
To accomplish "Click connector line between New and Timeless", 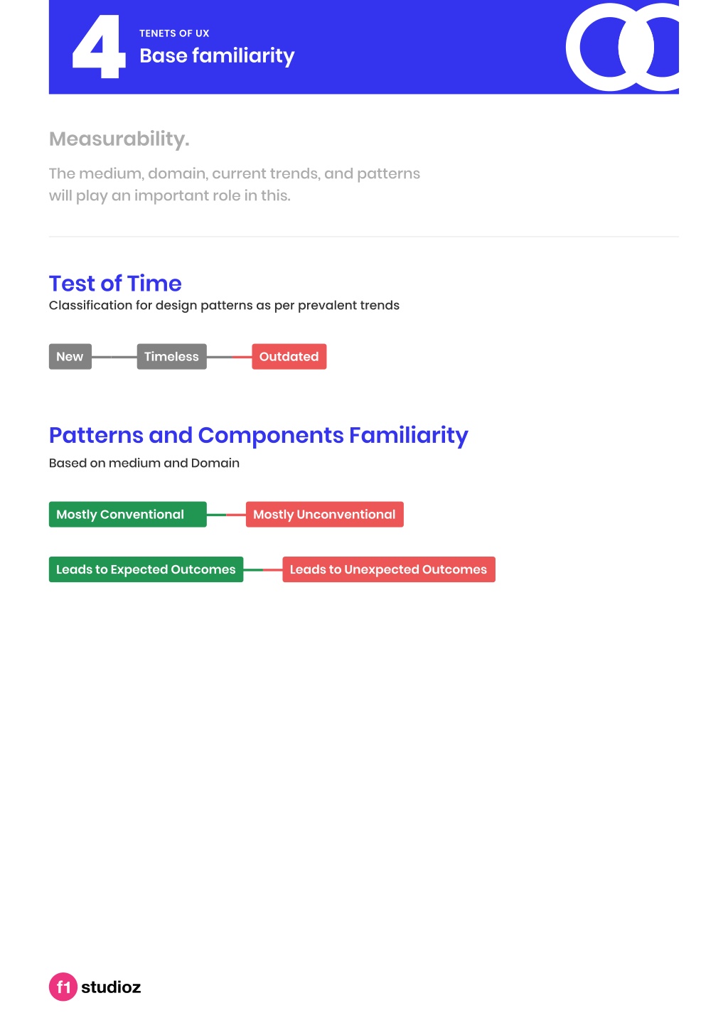I will pos(114,357).
